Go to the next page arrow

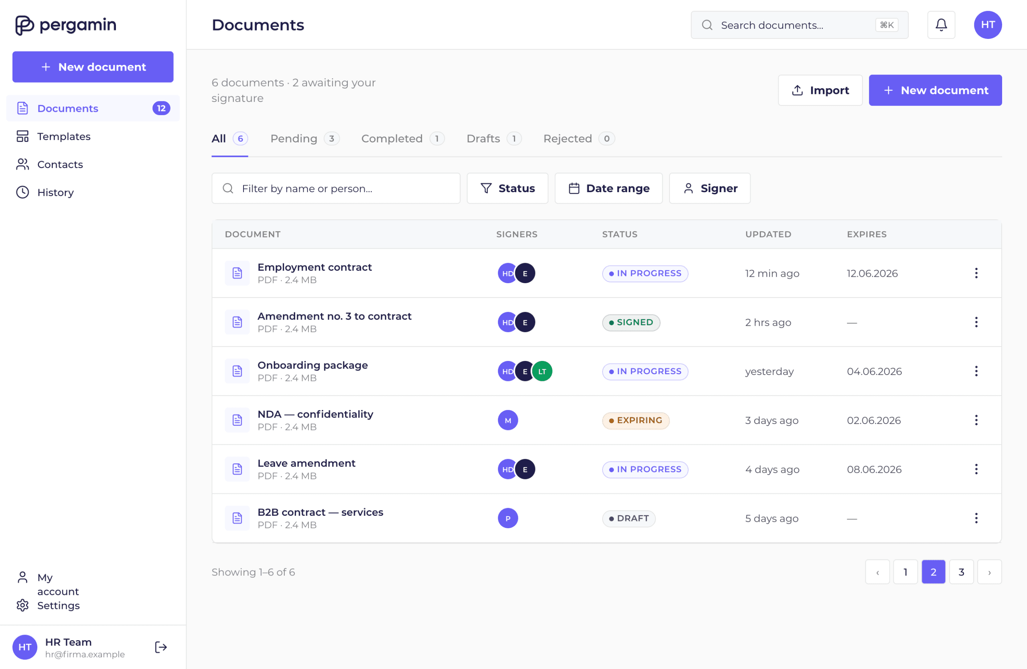[x=989, y=572]
